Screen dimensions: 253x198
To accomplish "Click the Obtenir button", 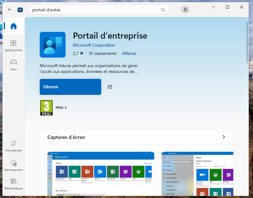I will (x=70, y=87).
